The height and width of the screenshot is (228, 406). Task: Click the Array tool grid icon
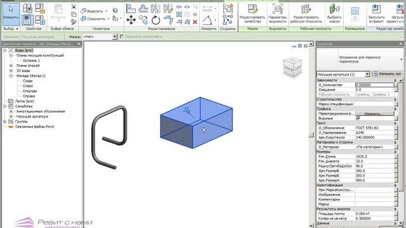[179, 15]
